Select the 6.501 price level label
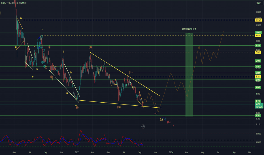The image size is (264, 155). 258,67
